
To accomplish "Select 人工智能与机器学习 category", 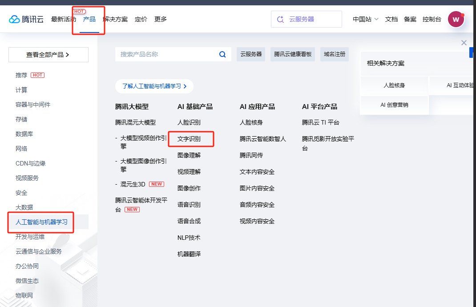I will pos(41,222).
